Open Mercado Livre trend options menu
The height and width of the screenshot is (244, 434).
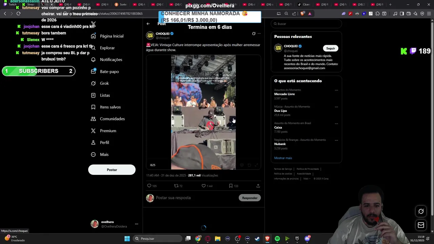click(x=336, y=90)
